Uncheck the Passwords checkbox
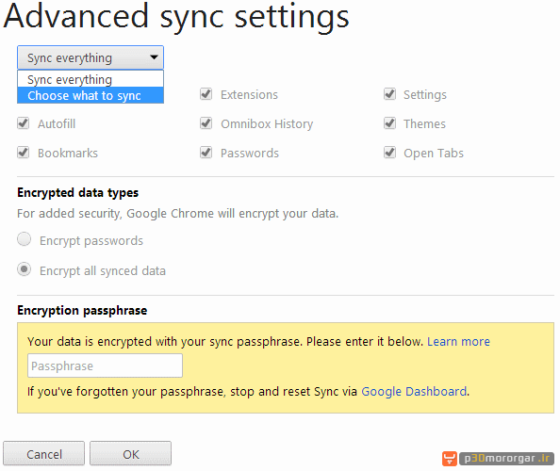The height and width of the screenshot is (471, 560). 206,153
